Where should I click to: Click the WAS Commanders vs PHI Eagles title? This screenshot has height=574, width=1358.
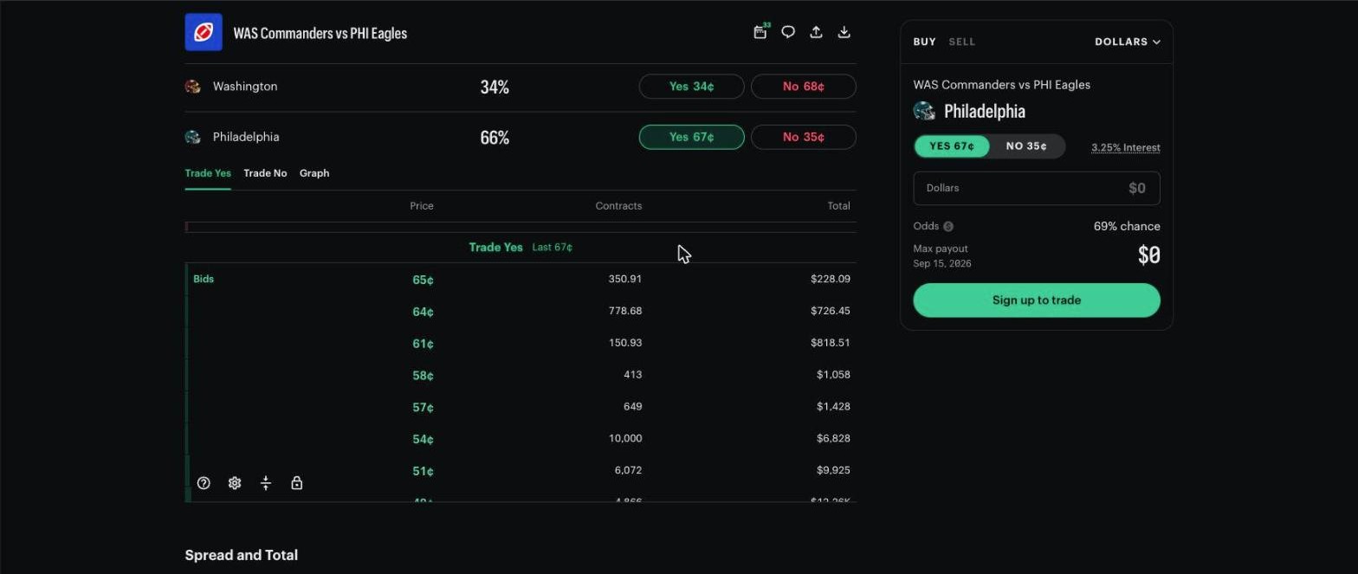320,33
